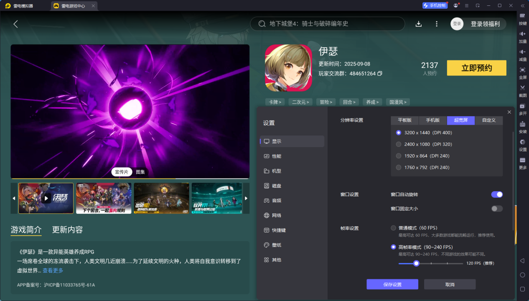Open the 回合 tag
Image resolution: width=529 pixels, height=301 pixels.
(x=349, y=102)
